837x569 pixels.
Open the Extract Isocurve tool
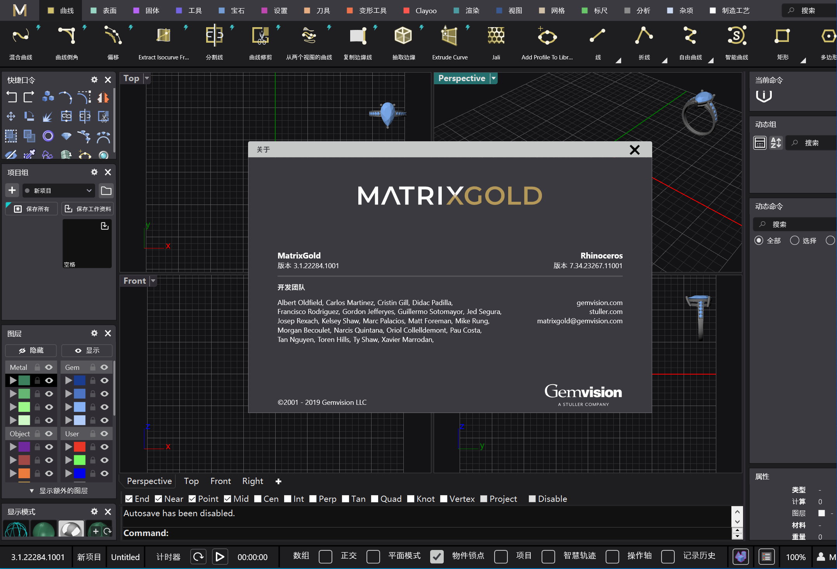click(x=163, y=42)
